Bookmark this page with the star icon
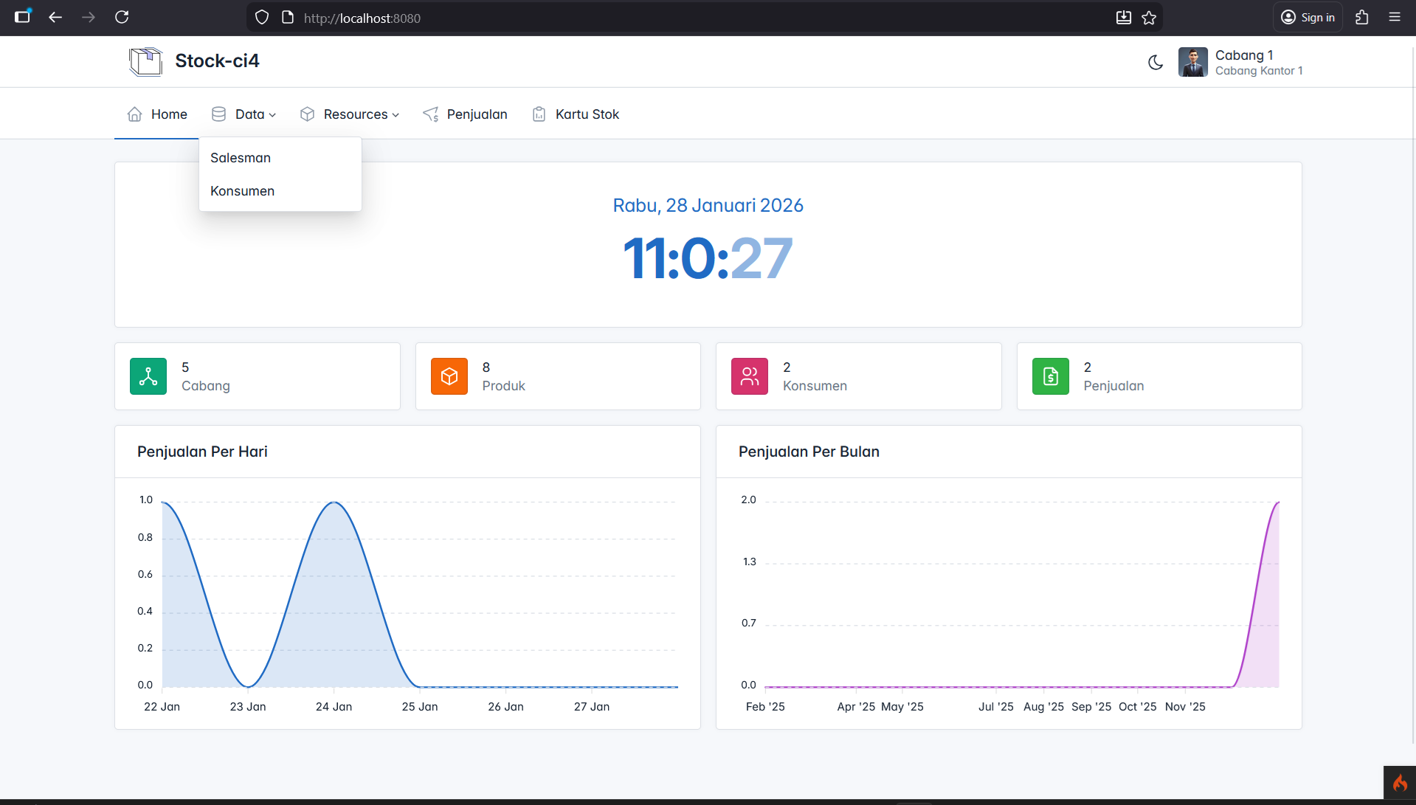This screenshot has height=805, width=1416. tap(1149, 18)
